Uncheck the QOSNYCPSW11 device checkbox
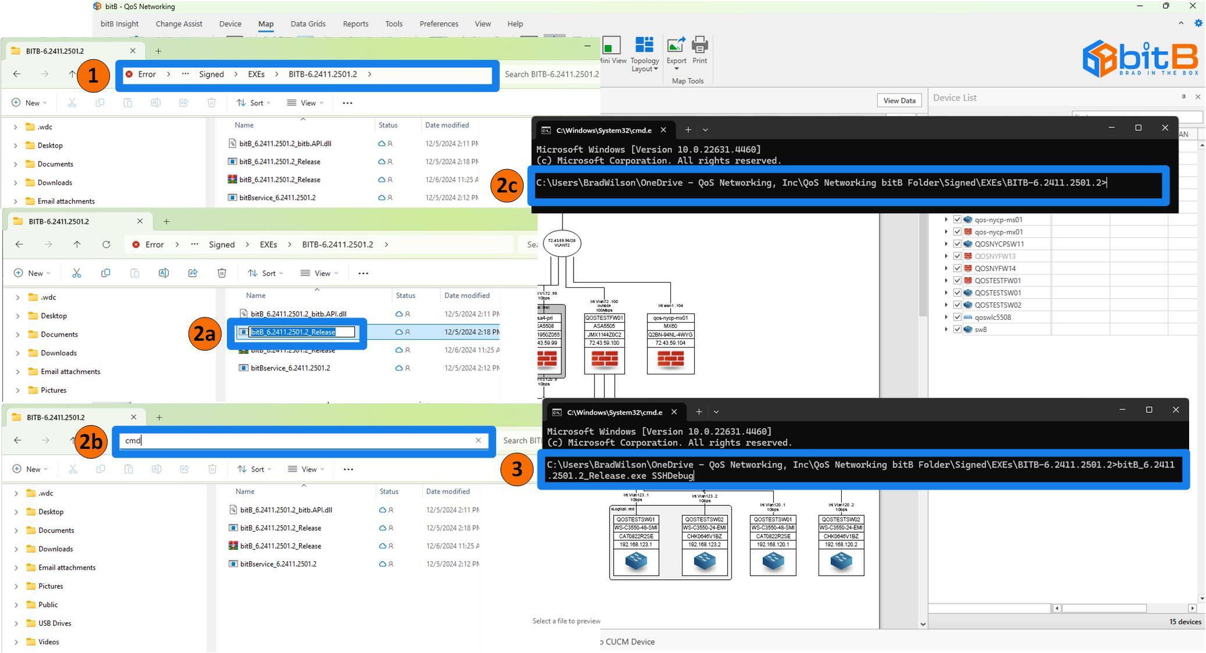This screenshot has width=1206, height=653. [957, 244]
